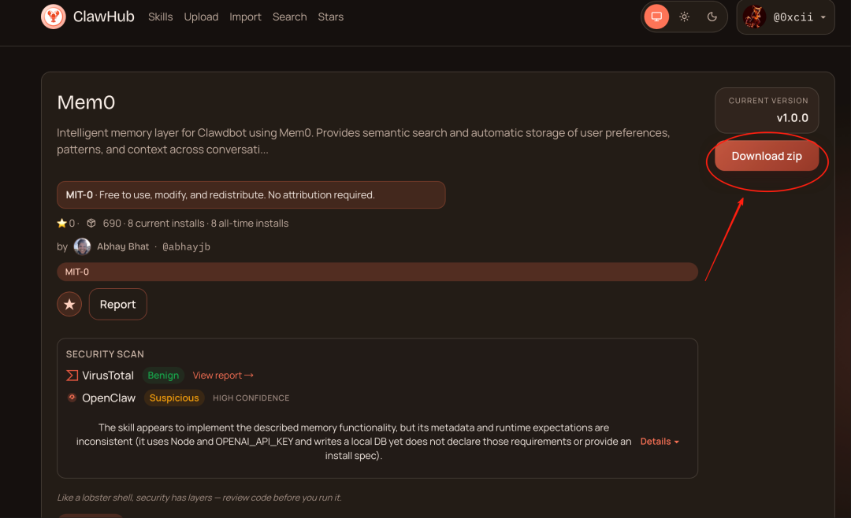Expand the OpenClaw scan Details
The height and width of the screenshot is (518, 851).
click(x=660, y=442)
